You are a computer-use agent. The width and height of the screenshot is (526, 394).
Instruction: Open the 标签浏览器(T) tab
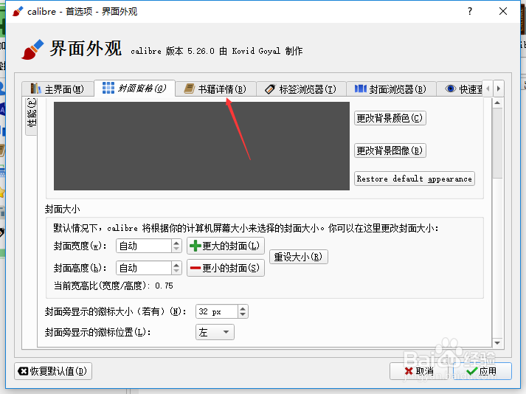tap(300, 89)
